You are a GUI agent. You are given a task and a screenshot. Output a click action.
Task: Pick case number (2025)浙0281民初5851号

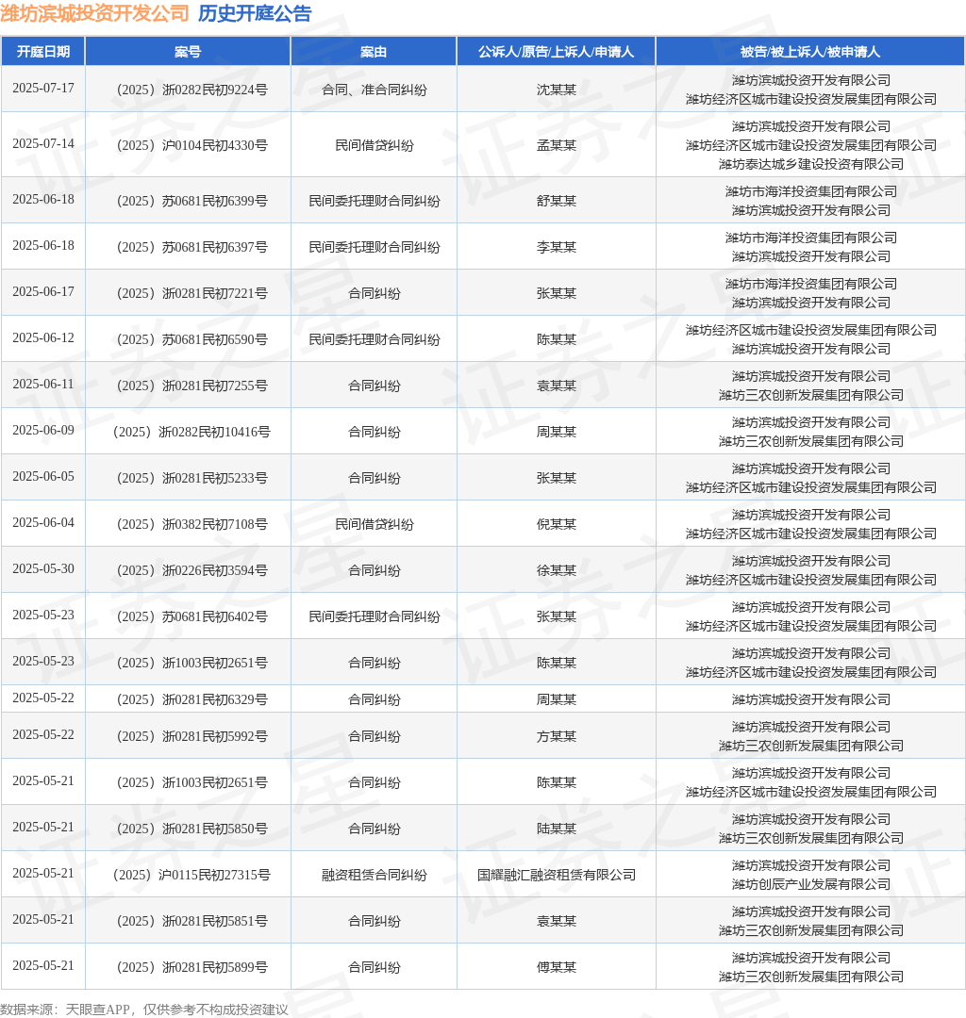[x=192, y=921]
